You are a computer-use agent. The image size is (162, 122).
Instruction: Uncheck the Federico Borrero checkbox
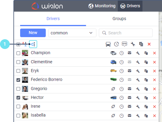(18, 80)
